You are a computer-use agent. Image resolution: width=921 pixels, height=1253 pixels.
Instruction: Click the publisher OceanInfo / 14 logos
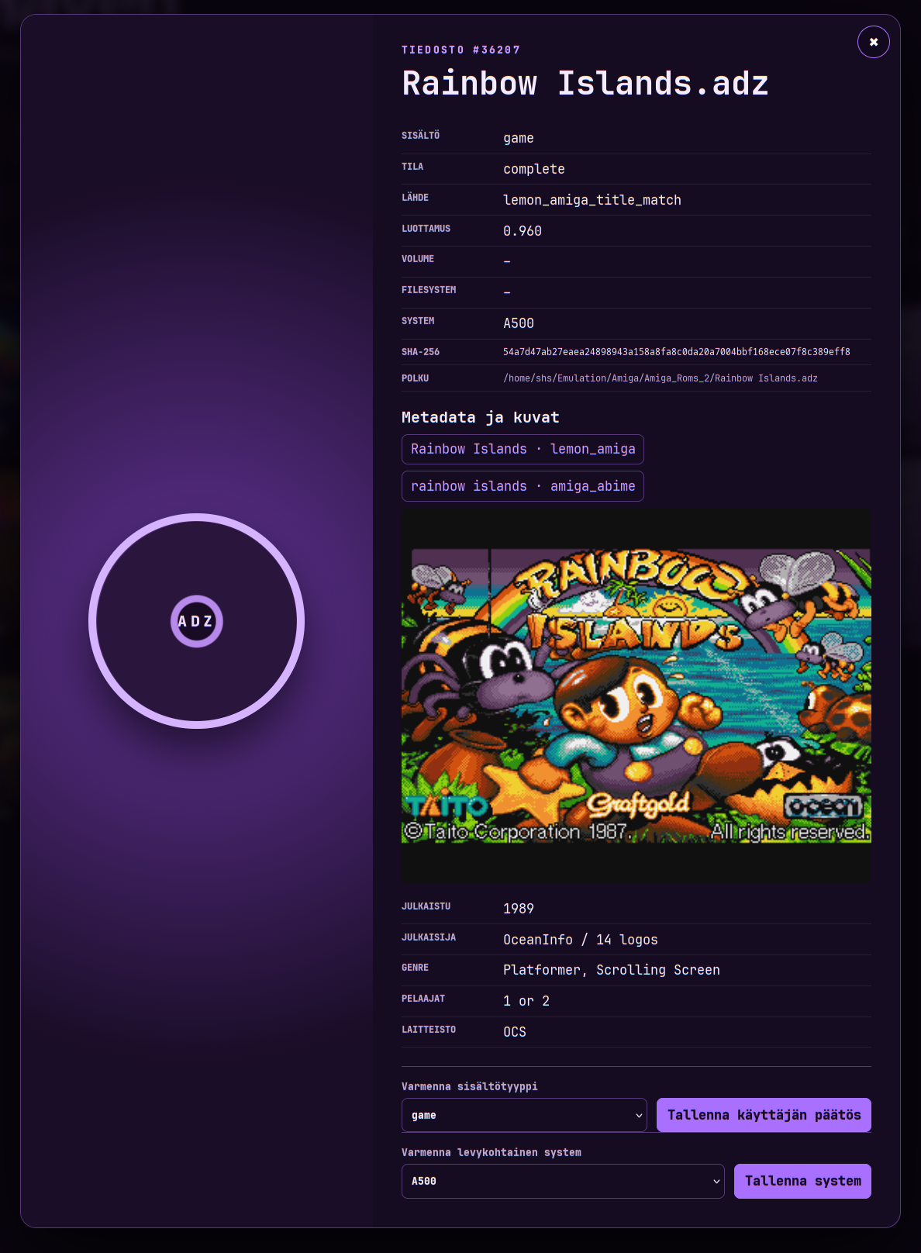(581, 940)
